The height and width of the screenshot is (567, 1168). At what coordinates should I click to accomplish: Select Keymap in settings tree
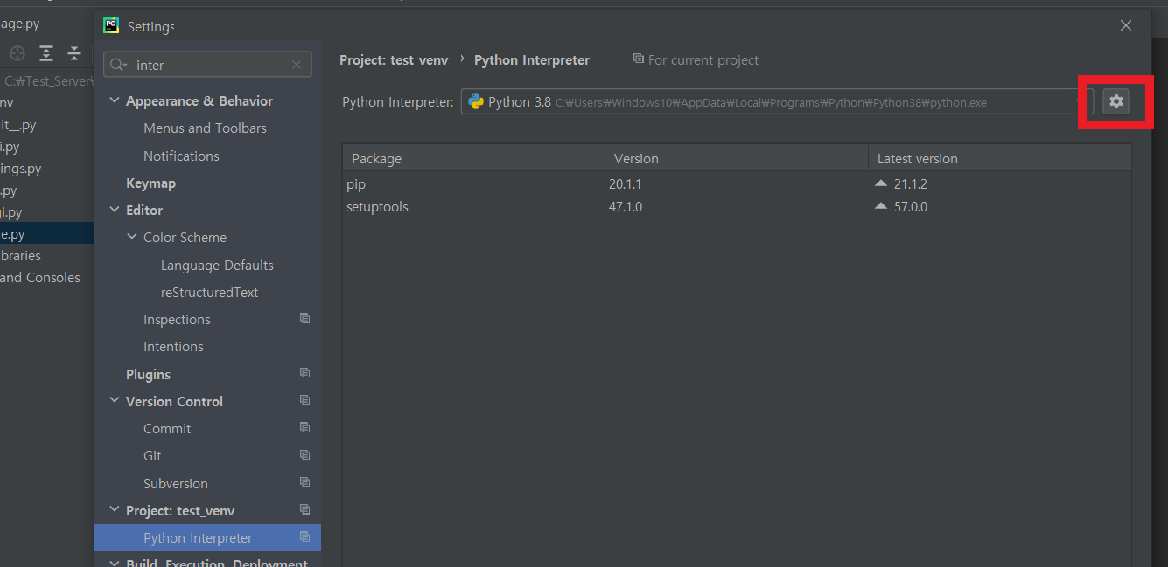click(150, 183)
